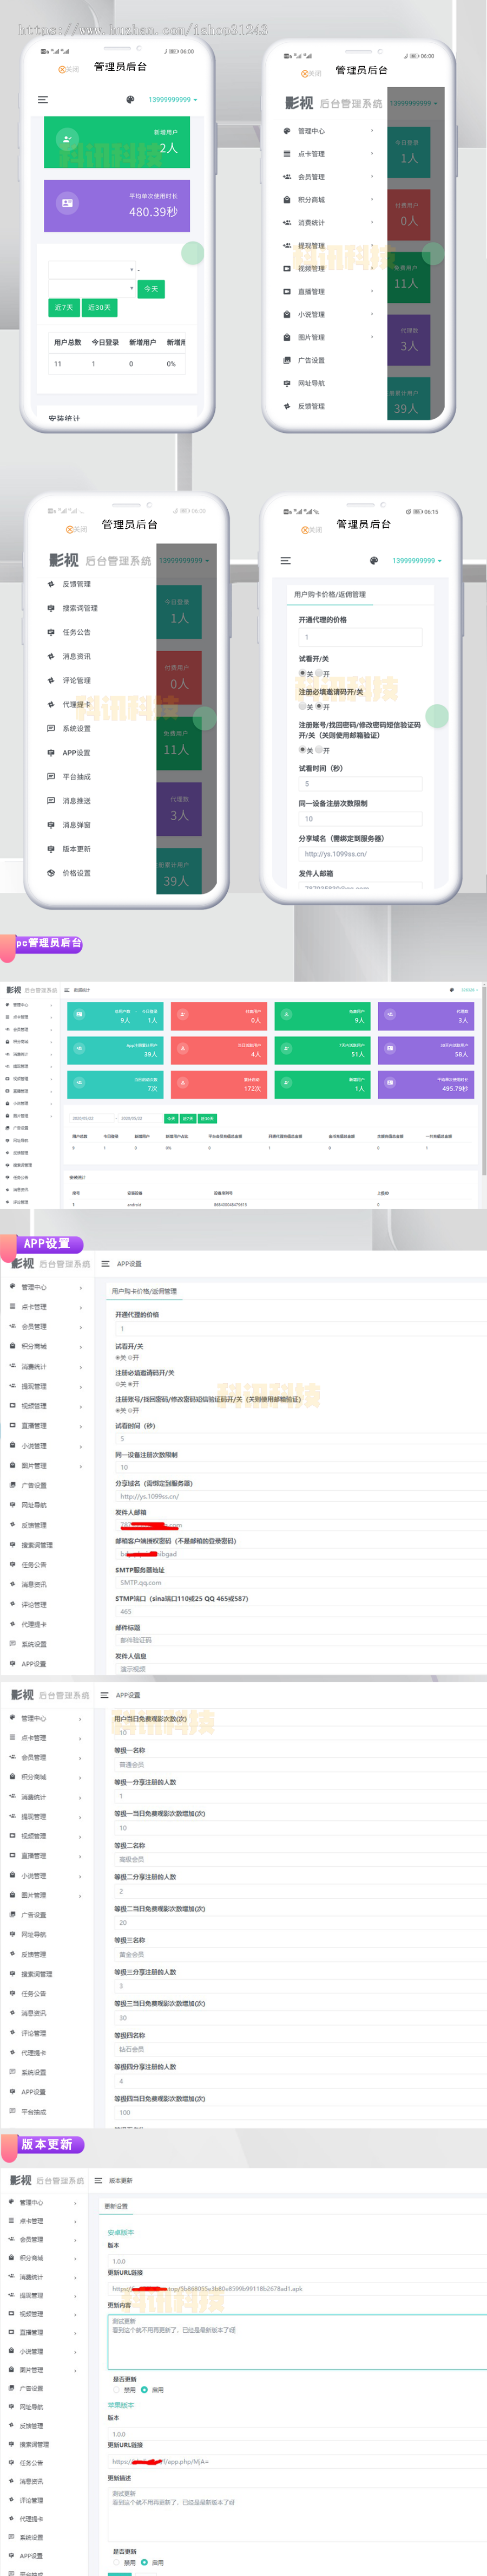Click 近30天 button in phone statistics
487x2576 pixels.
(x=99, y=307)
